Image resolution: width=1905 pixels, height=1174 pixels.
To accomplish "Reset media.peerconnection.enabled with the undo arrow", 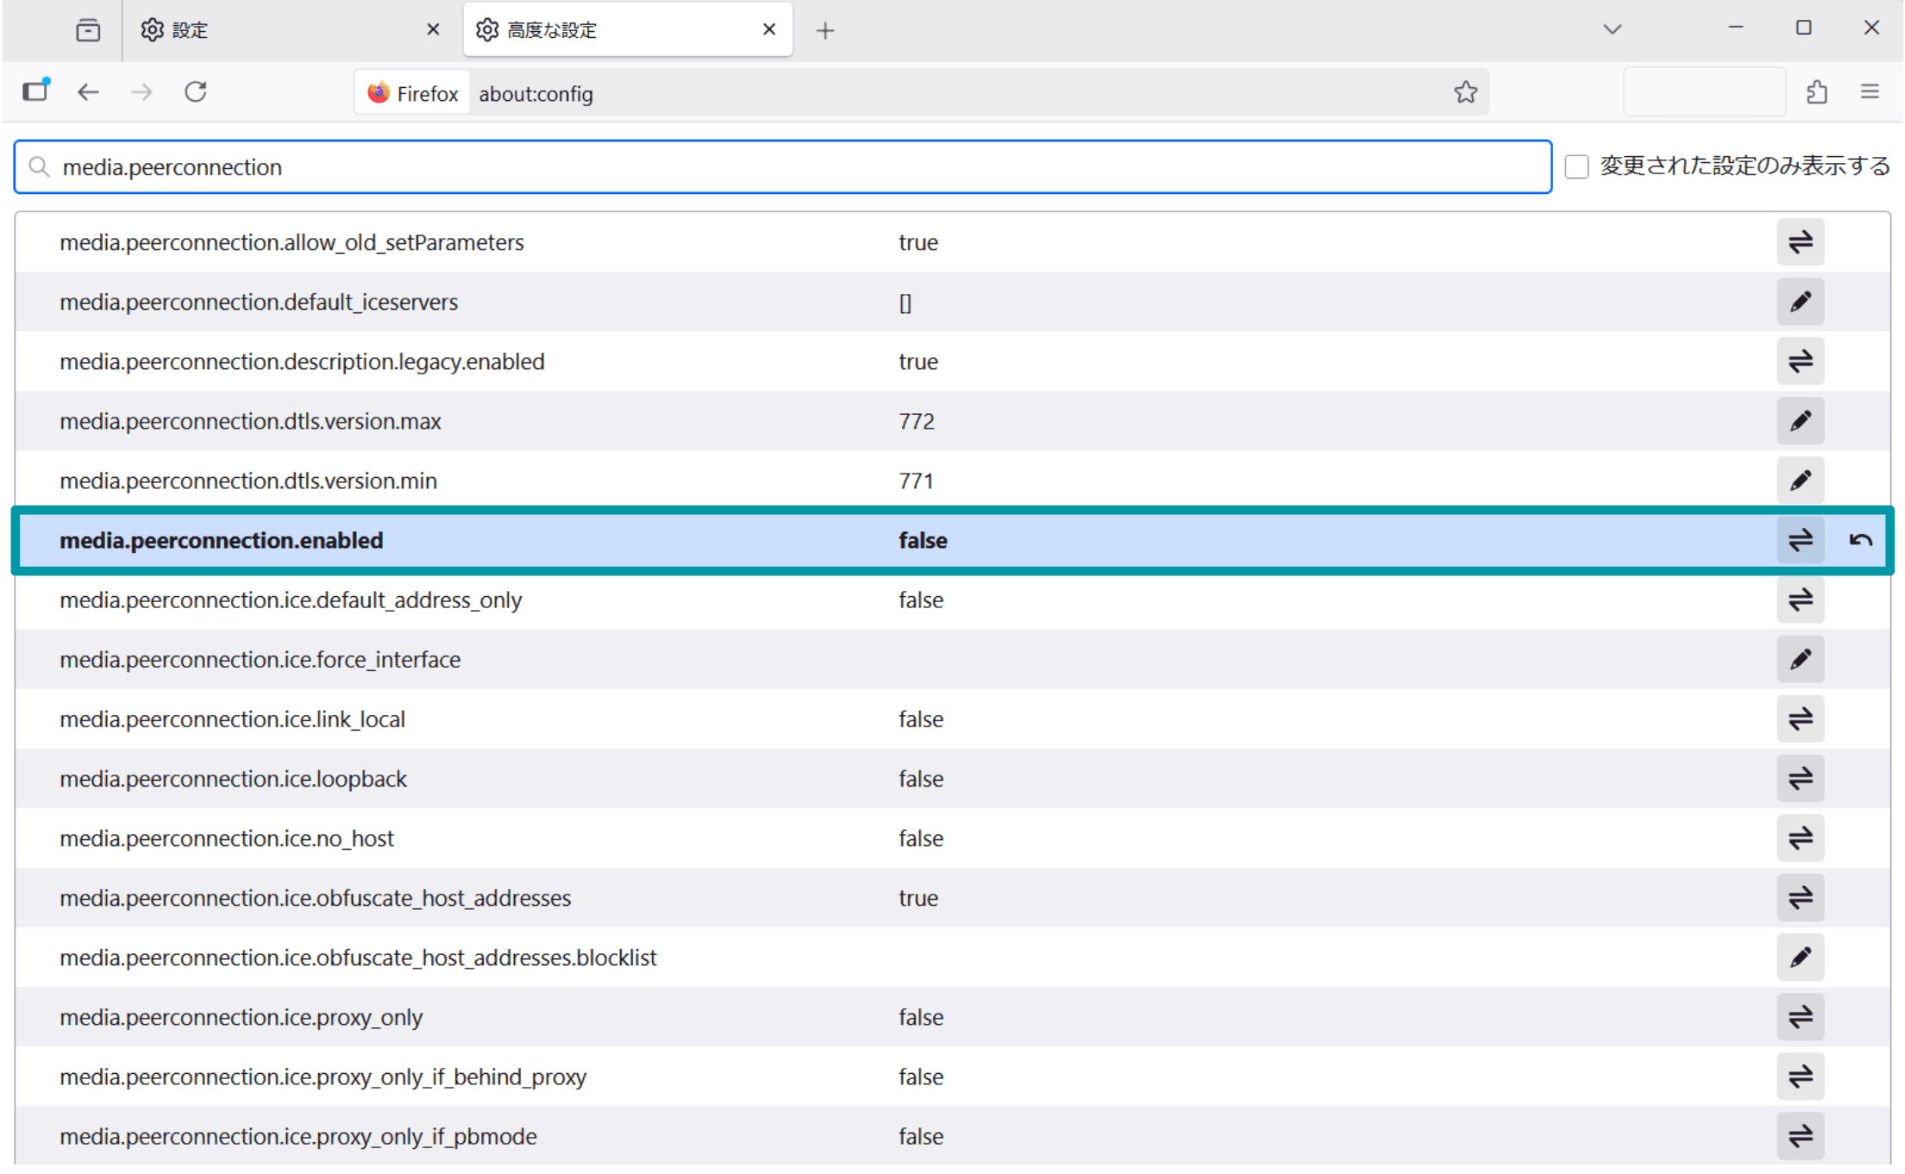I will [x=1860, y=541].
